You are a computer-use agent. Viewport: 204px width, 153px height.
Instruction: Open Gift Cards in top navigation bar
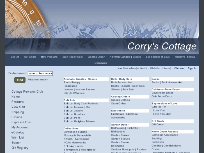coord(30,57)
